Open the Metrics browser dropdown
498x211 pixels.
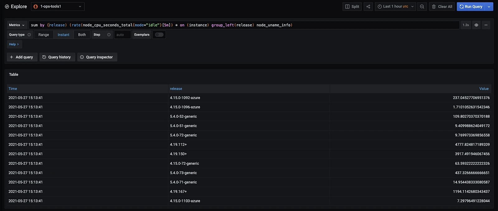(x=17, y=25)
